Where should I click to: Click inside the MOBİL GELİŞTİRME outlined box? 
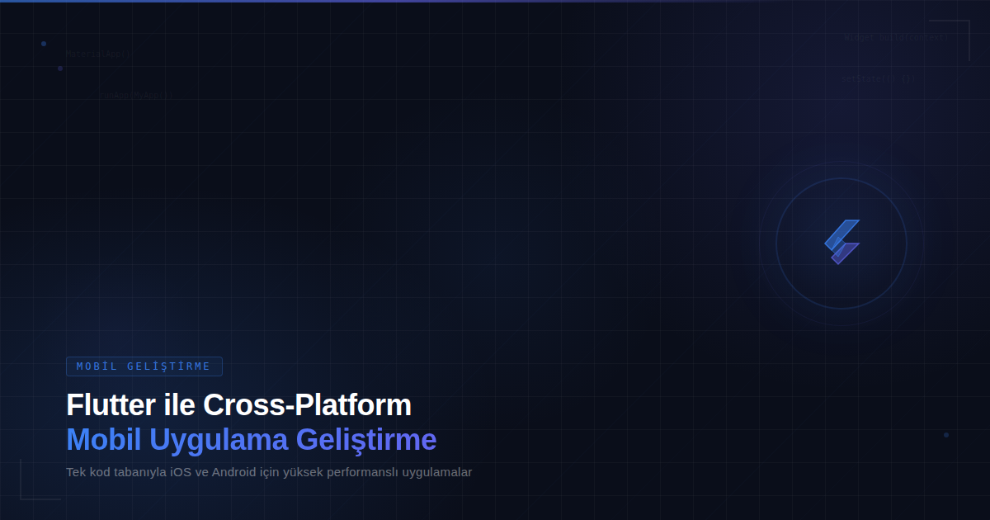144,366
